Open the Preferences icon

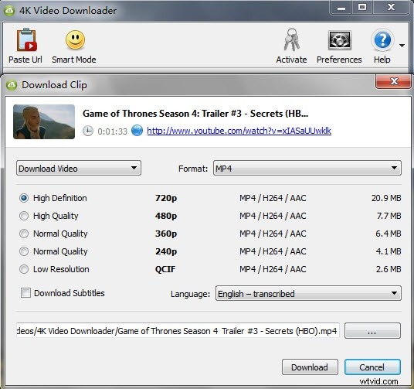[x=339, y=40]
